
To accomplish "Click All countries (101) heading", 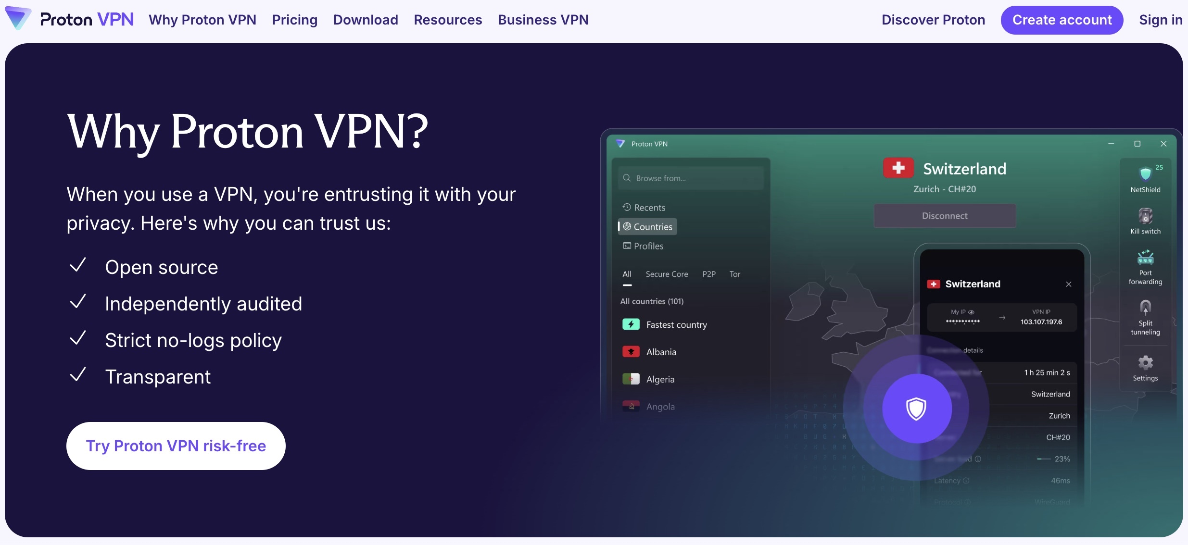I will [x=652, y=301].
